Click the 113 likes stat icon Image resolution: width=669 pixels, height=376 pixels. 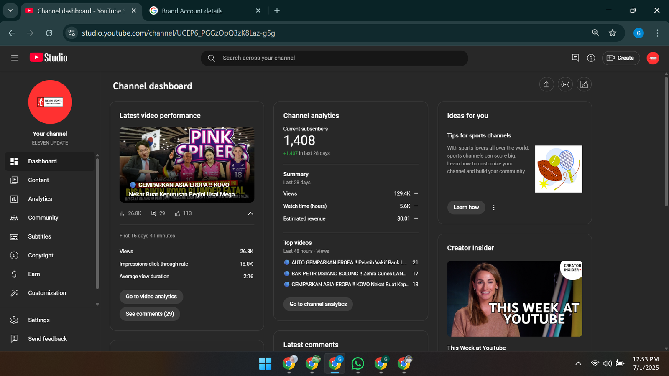point(178,213)
